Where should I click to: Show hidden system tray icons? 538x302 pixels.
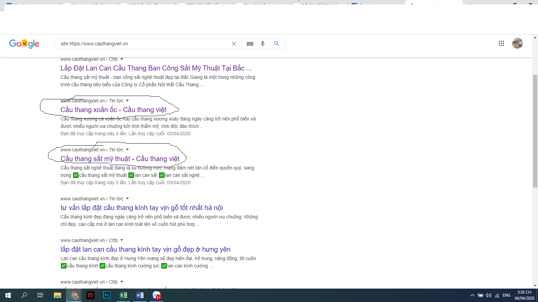point(472,295)
